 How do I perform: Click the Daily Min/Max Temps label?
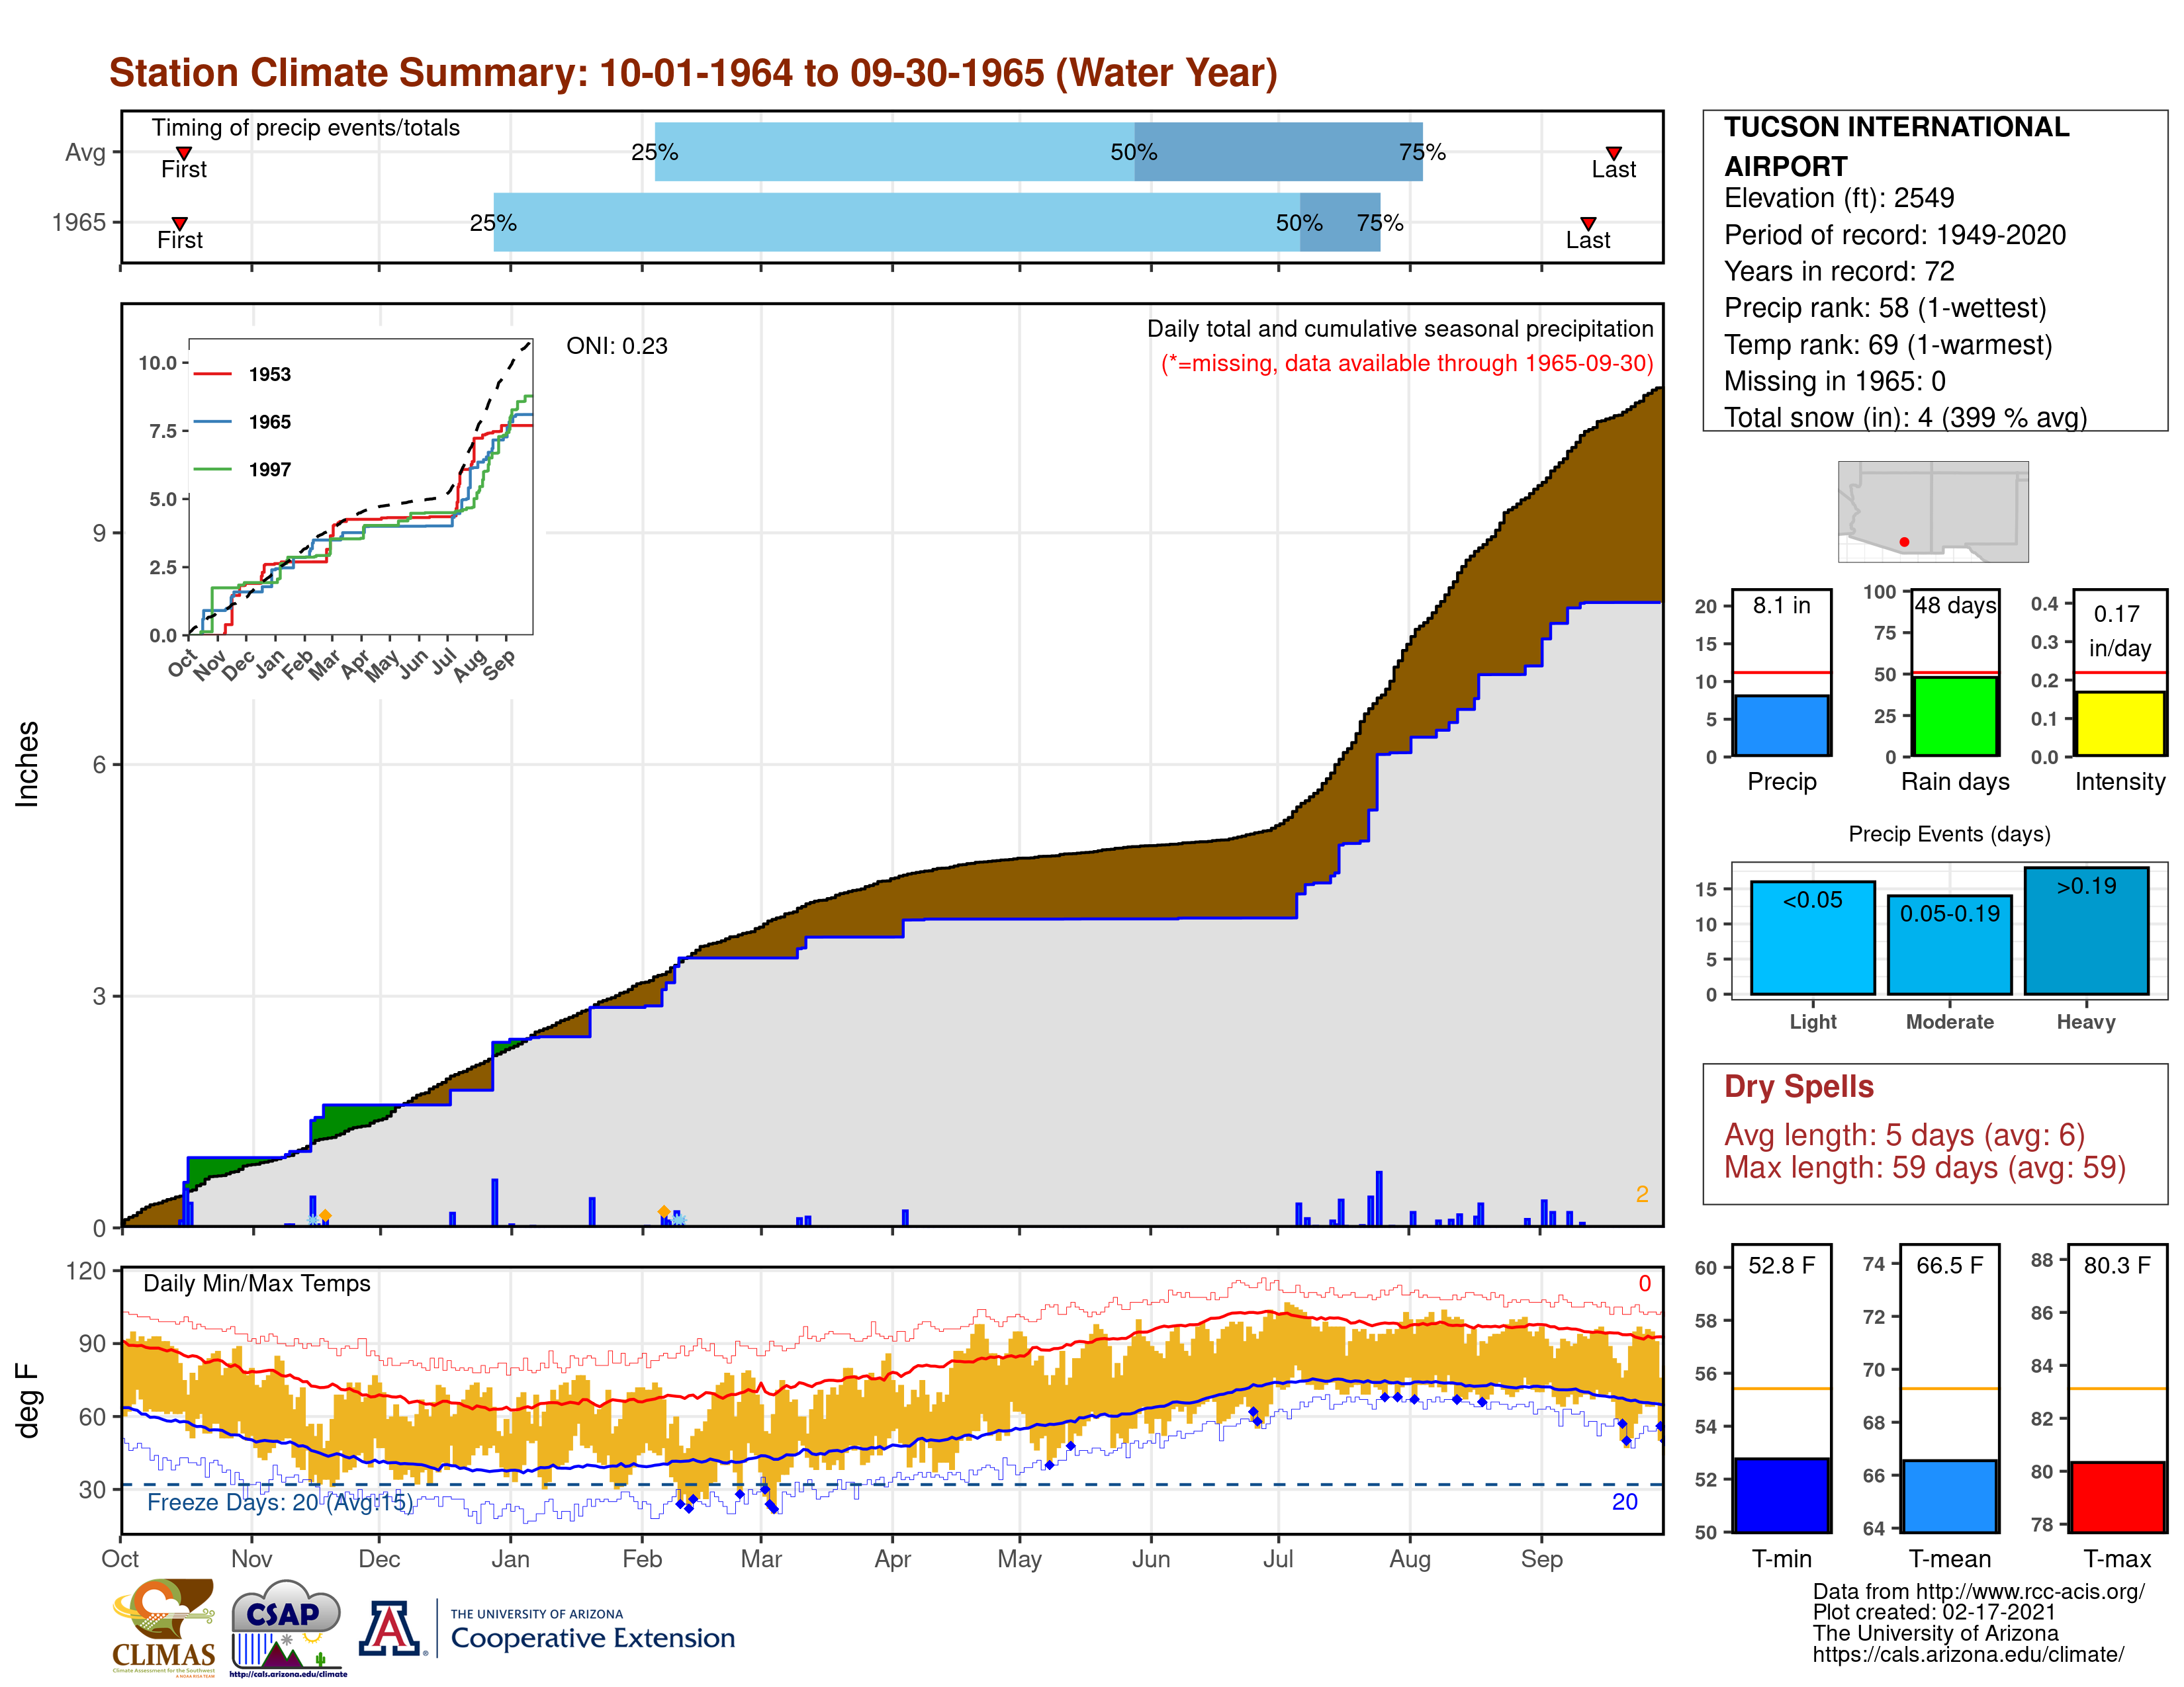point(257,1283)
